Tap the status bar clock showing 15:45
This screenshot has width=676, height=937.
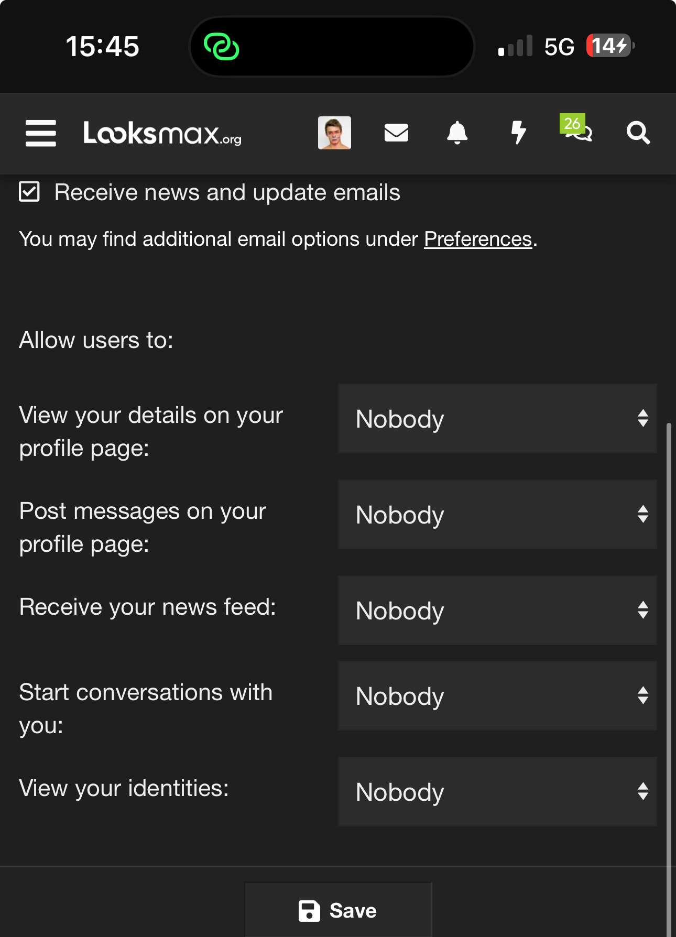[103, 47]
